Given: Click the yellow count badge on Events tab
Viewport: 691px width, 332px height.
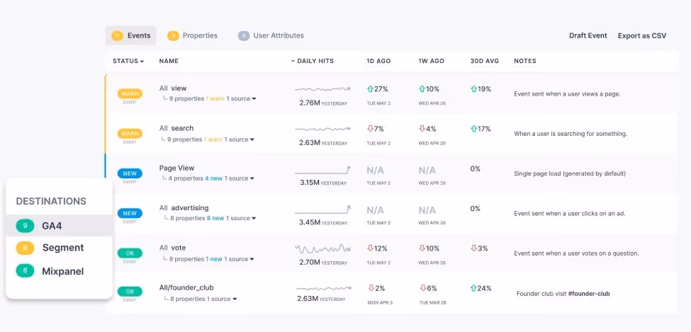Looking at the screenshot, I should 117,35.
